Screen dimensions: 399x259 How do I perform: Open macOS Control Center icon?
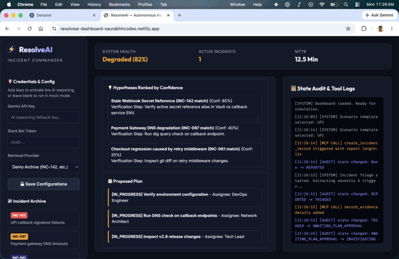pos(357,4)
